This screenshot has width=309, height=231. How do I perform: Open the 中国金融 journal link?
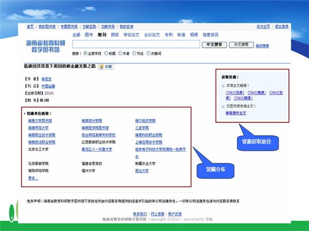click(48, 86)
